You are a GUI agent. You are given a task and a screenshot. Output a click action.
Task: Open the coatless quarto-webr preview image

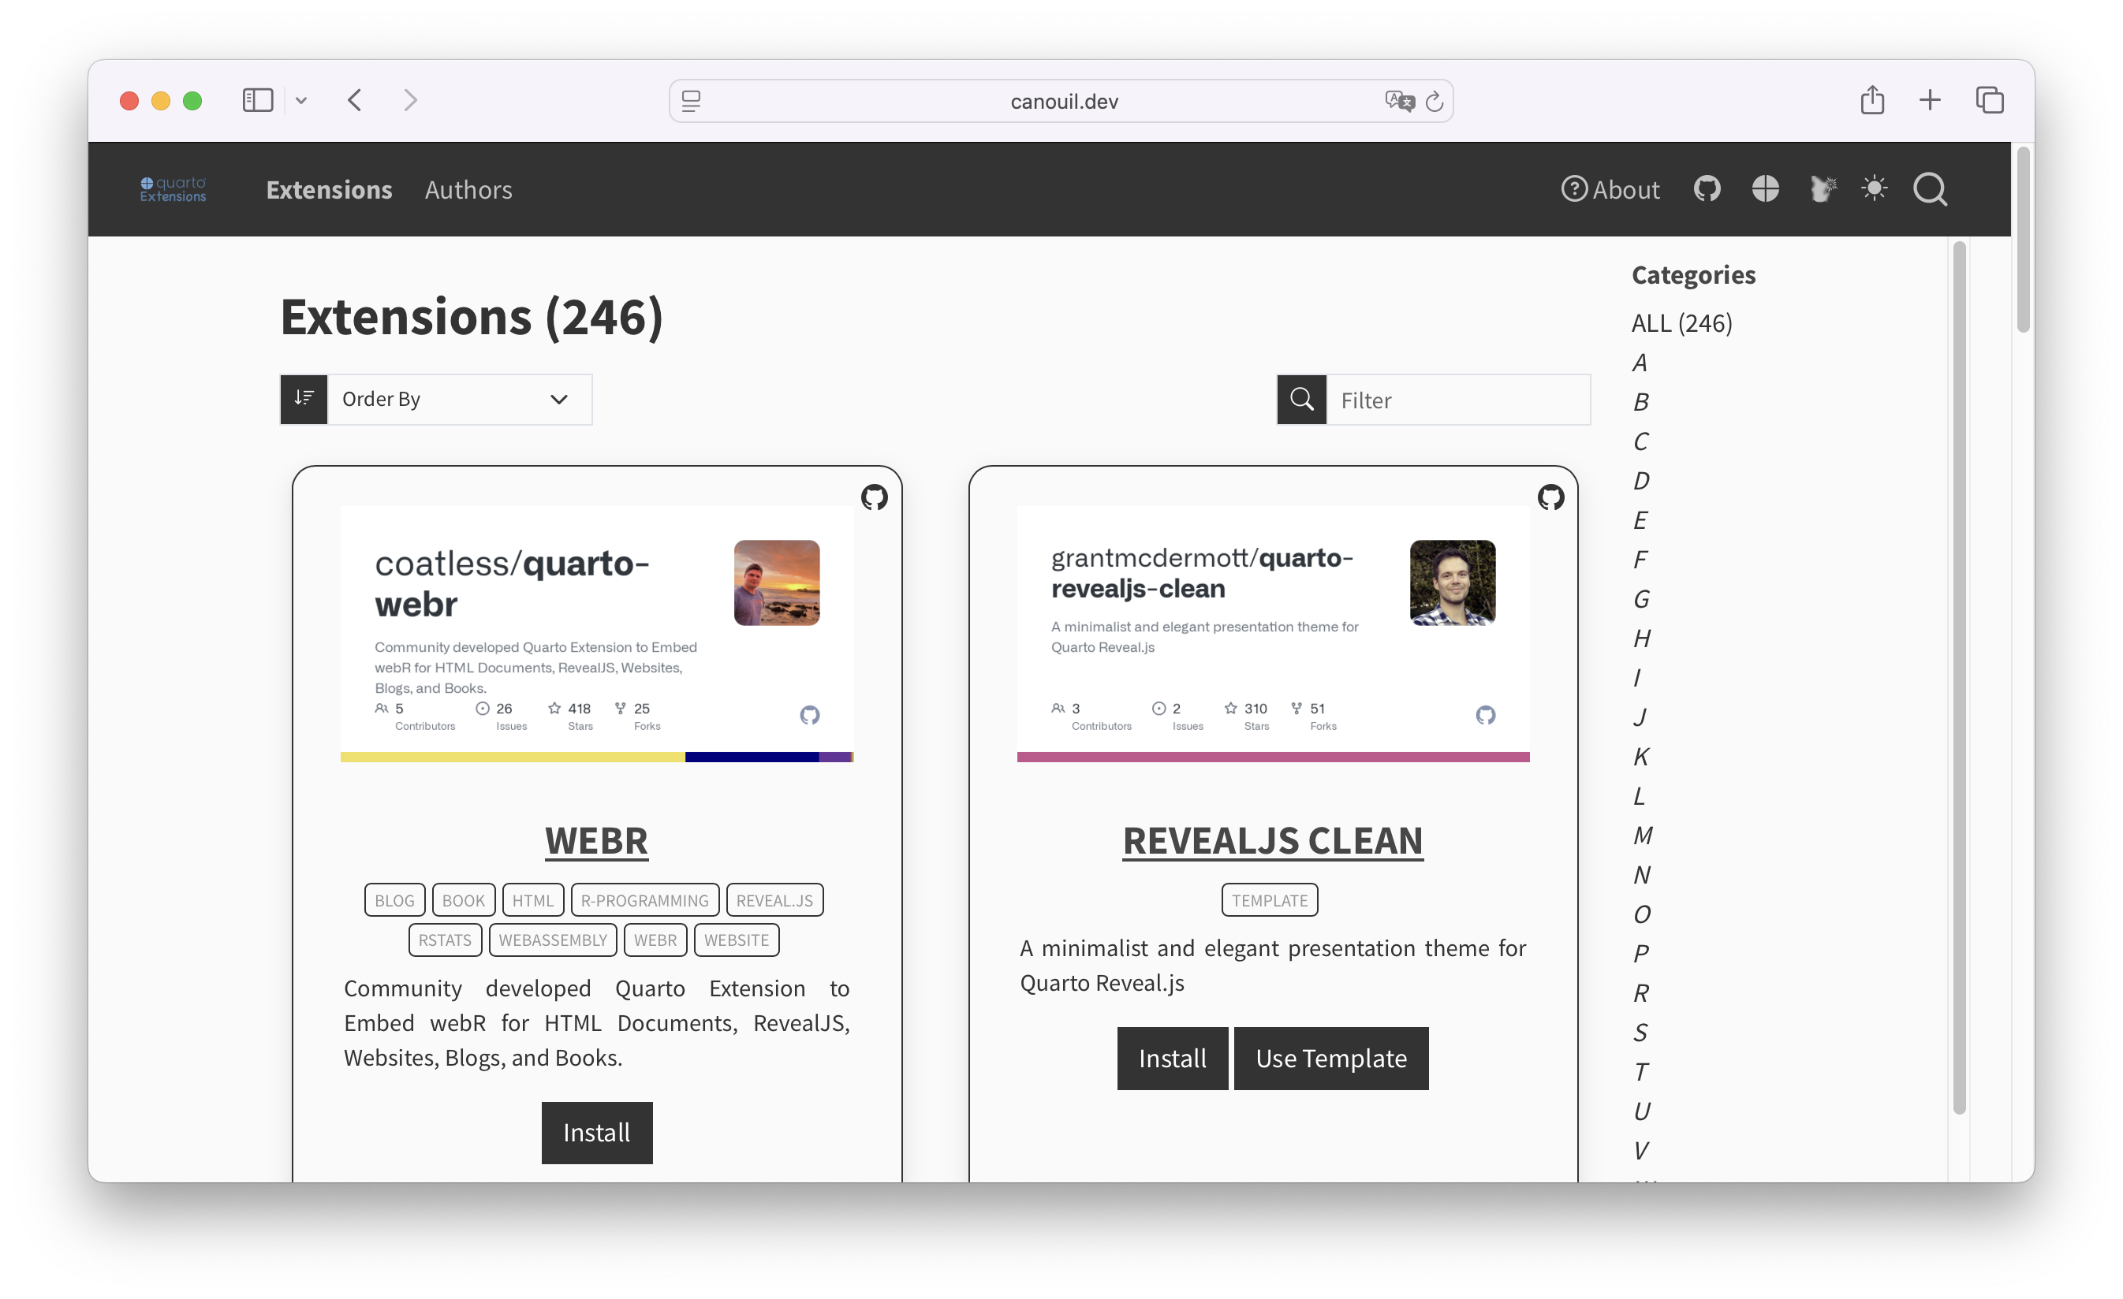(x=597, y=634)
